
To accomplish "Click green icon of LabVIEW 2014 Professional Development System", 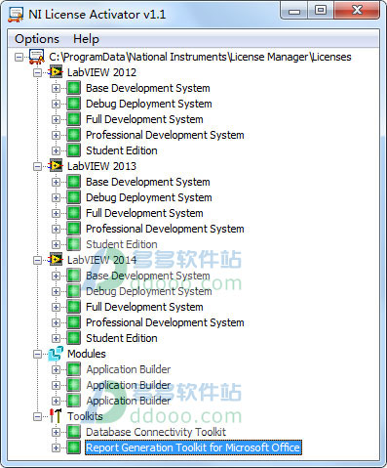I will tap(74, 322).
